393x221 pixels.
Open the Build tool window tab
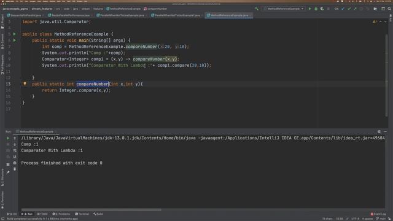(x=98, y=214)
